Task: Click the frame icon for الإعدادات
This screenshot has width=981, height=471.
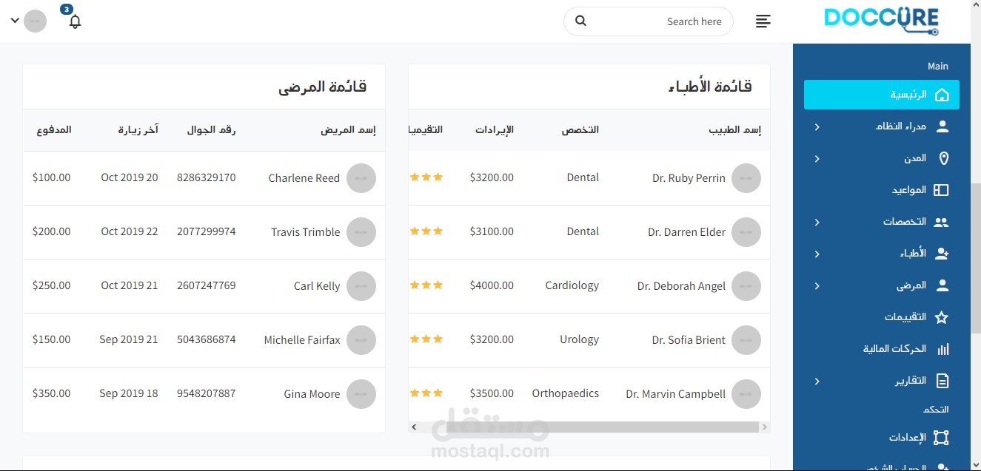Action: pyautogui.click(x=941, y=438)
